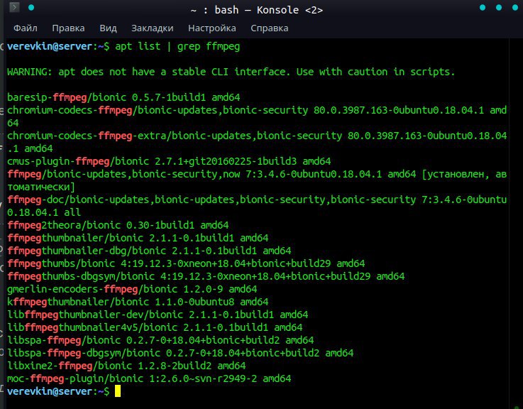The height and width of the screenshot is (409, 523).
Task: Open the Файл menu
Action: click(x=26, y=28)
